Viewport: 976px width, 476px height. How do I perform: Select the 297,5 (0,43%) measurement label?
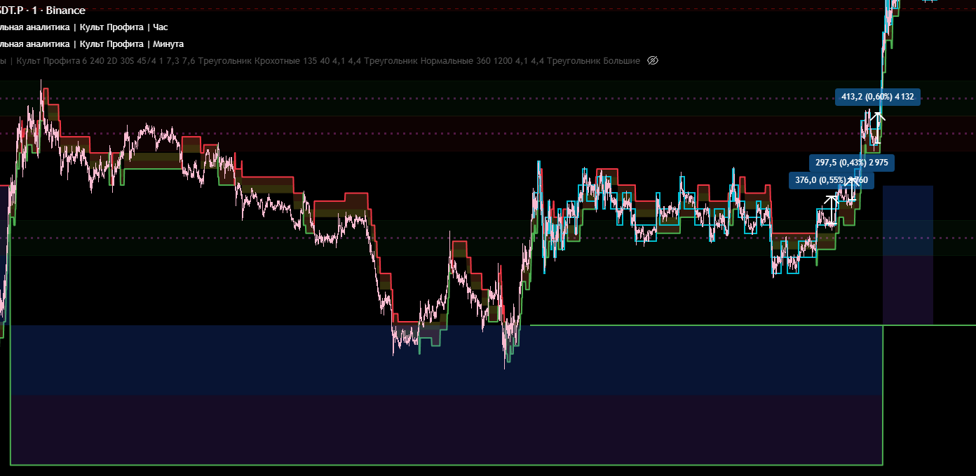tap(851, 163)
